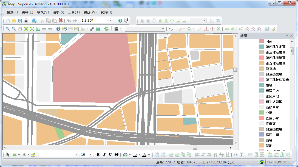
Task: Open the empty combo box beside the clapperboard
Action: point(145,29)
